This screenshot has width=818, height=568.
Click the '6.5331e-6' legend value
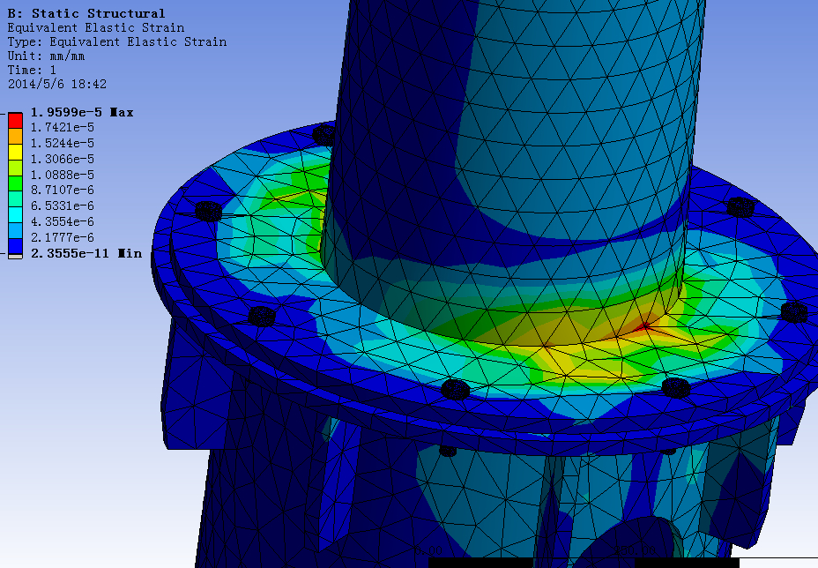point(62,206)
